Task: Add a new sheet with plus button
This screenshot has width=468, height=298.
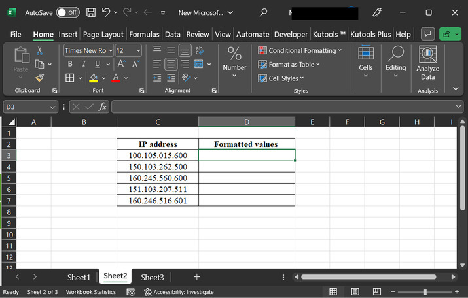Action: pos(196,277)
